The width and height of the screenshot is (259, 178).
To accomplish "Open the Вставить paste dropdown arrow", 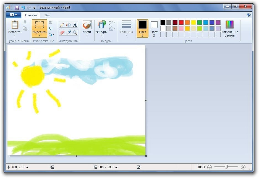I will coord(15,35).
